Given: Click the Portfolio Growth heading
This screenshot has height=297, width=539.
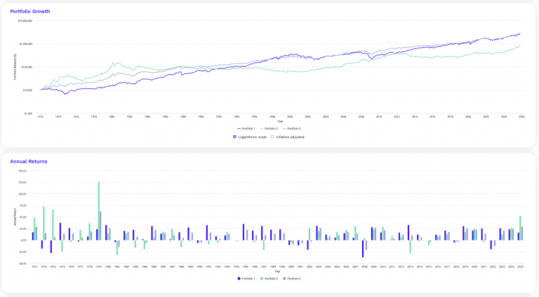Looking at the screenshot, I should pyautogui.click(x=30, y=11).
